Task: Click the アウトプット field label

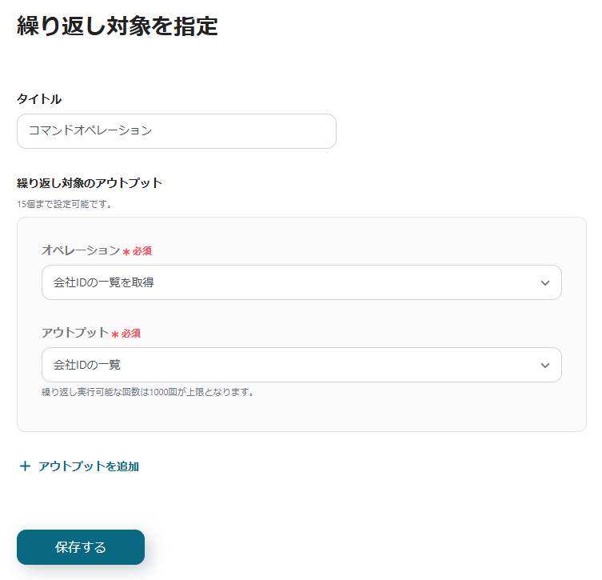Action: coord(74,334)
